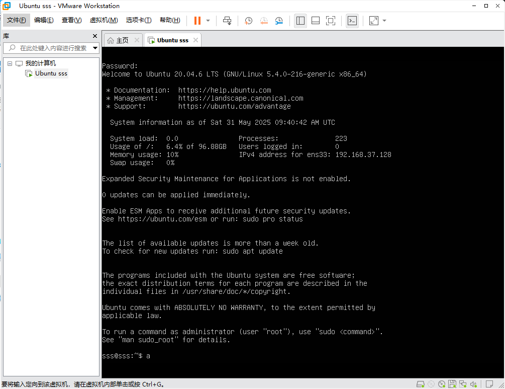The width and height of the screenshot is (505, 389).
Task: Toggle the thumbnail bar view
Action: coord(316,21)
